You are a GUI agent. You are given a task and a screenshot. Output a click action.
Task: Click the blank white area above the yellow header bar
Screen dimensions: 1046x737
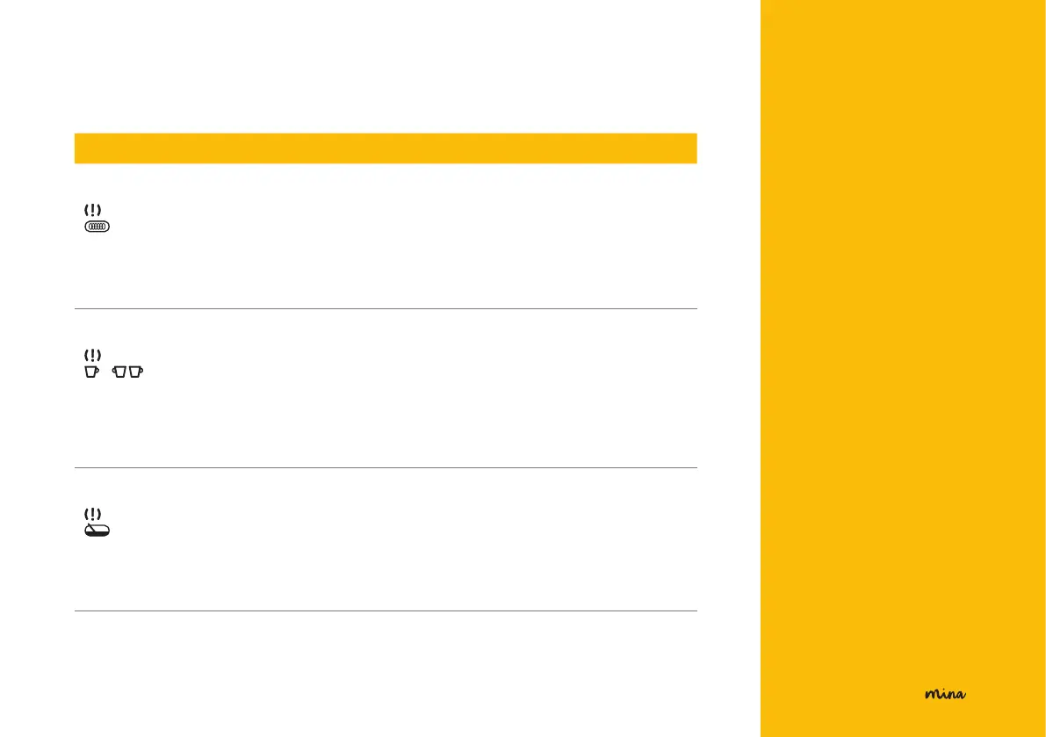[x=385, y=70]
